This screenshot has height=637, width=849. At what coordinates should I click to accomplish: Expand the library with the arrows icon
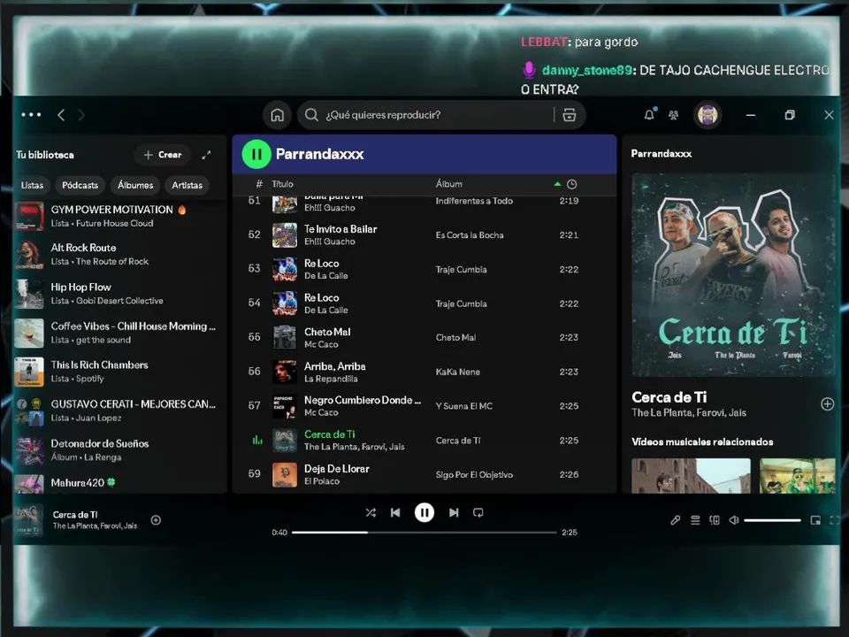click(206, 155)
